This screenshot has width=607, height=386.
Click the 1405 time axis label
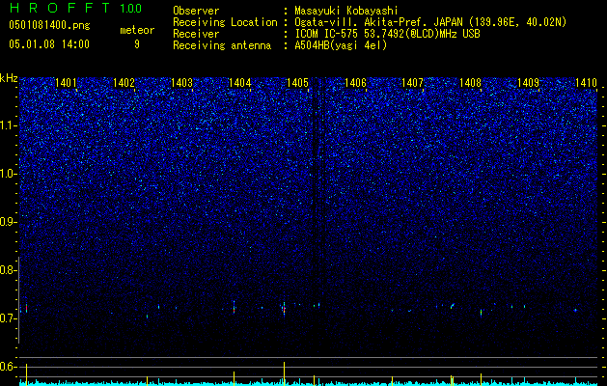[x=297, y=82]
